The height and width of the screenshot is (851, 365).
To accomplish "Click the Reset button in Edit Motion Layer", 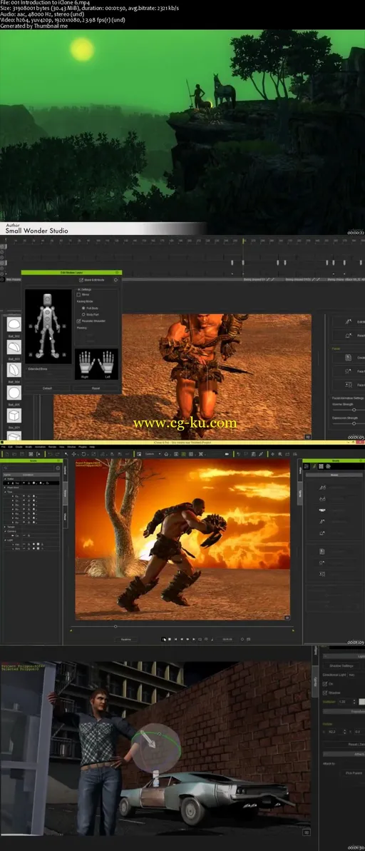I will [96, 388].
